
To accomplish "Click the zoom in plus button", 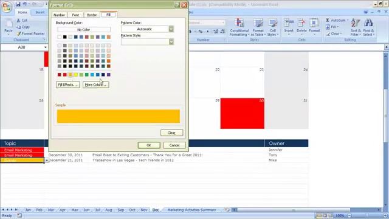I will click(385, 215).
